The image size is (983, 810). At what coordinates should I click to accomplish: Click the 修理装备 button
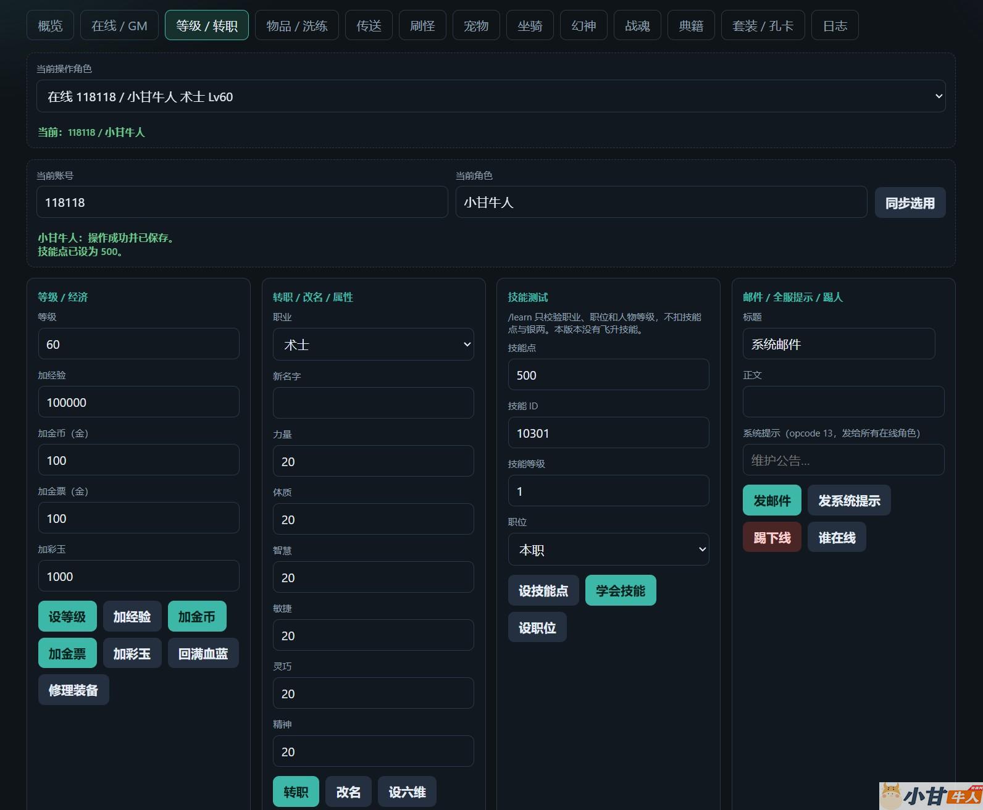tap(73, 690)
